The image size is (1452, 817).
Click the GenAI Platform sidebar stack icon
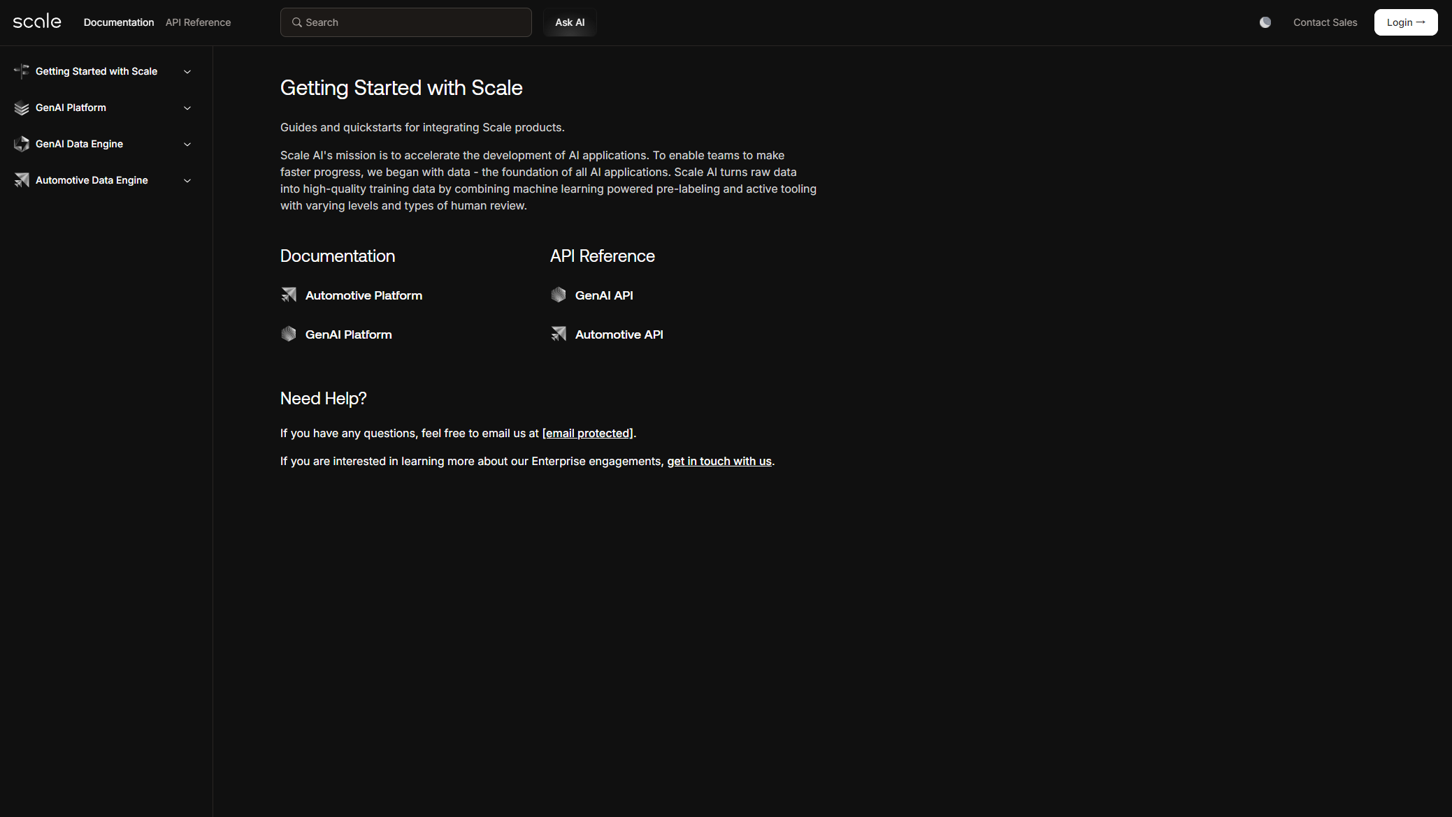click(22, 108)
